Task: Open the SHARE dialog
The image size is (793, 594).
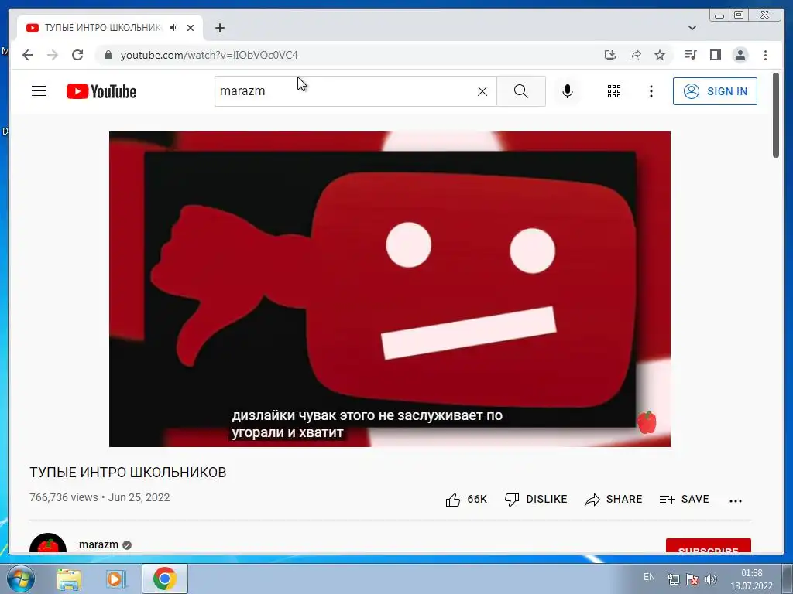Action: pos(613,499)
